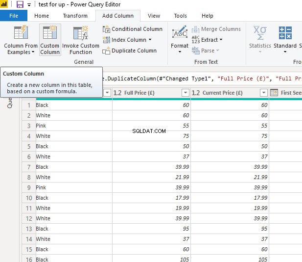The width and height of the screenshot is (302, 262).
Task: Expand the Extract dropdown arrow
Action: (221, 40)
